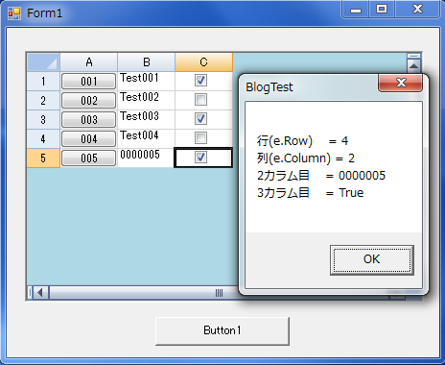Maximize the Form1 window
Image resolution: width=445 pixels, height=365 pixels.
point(382,9)
